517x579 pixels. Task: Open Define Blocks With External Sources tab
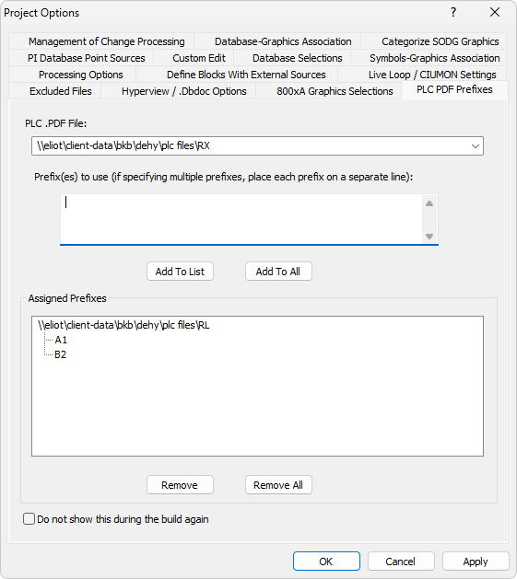tap(237, 75)
